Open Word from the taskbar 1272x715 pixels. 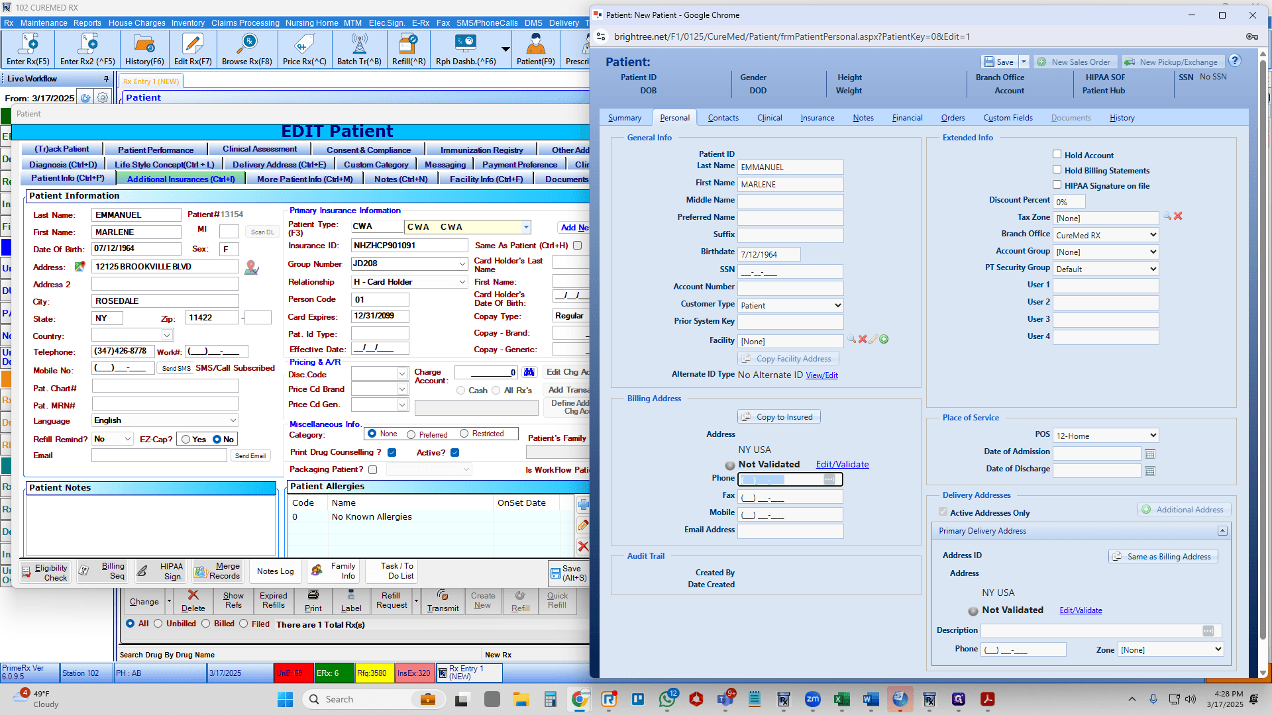[871, 699]
